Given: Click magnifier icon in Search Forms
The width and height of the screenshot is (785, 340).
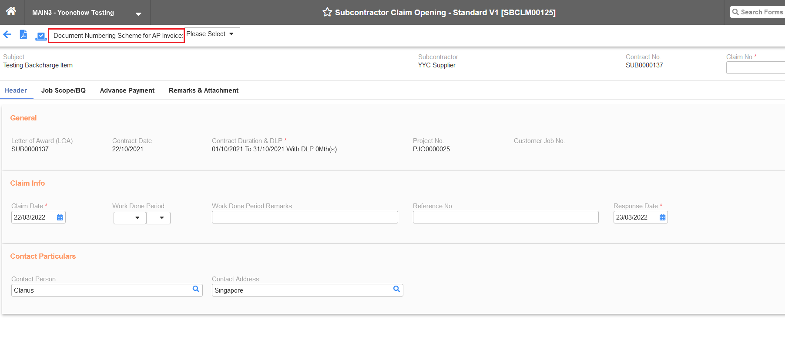Looking at the screenshot, I should (735, 12).
